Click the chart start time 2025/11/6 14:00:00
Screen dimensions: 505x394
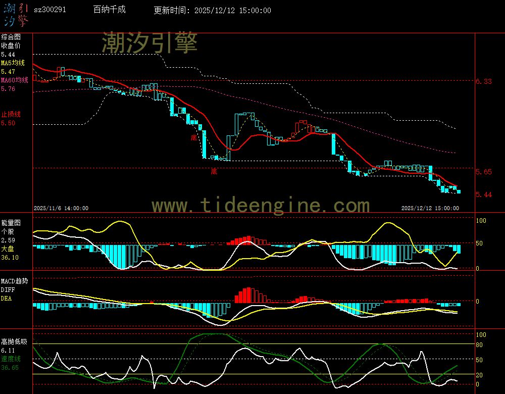pyautogui.click(x=61, y=208)
